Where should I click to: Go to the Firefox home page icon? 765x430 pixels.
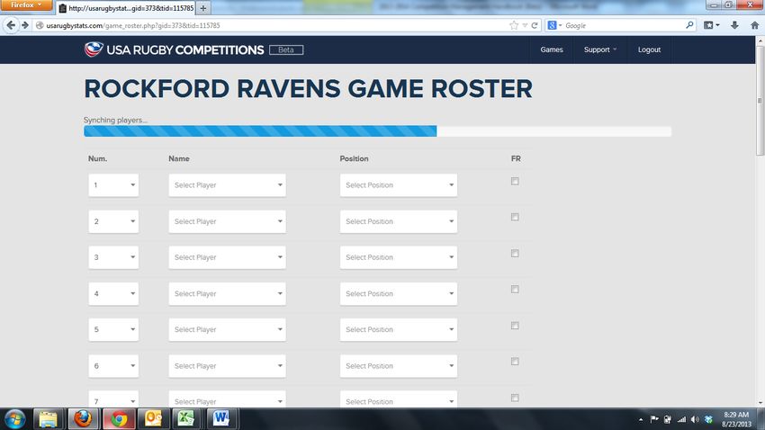pyautogui.click(x=754, y=25)
